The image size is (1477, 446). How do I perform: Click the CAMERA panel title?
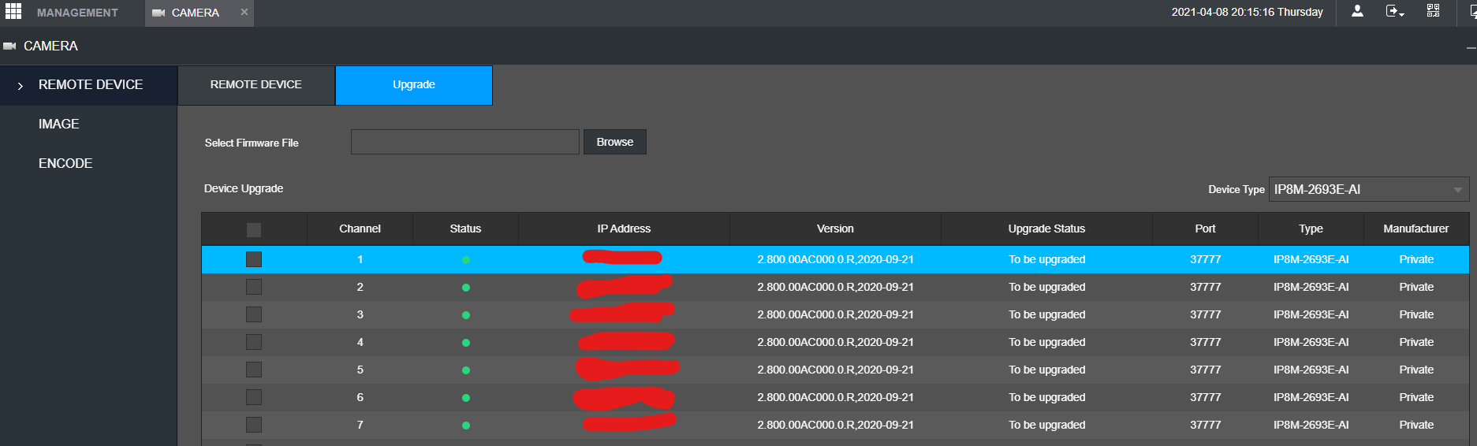(x=50, y=46)
